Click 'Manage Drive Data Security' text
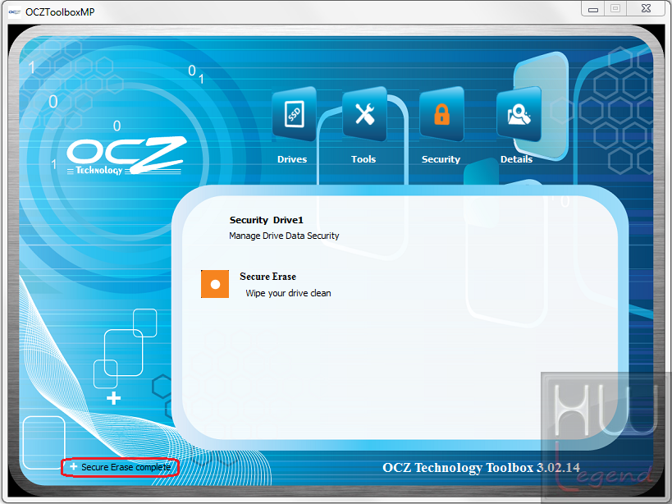Screen dimensions: 672x504 [284, 236]
